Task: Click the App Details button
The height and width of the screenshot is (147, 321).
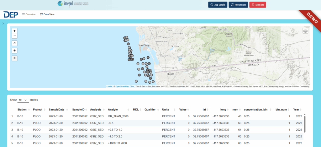Action: click(x=217, y=5)
